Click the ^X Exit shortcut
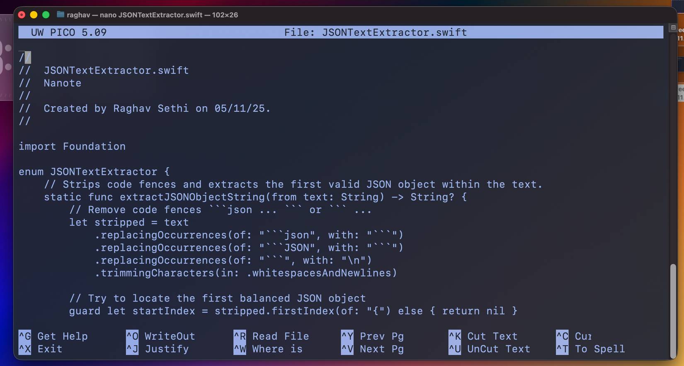The width and height of the screenshot is (684, 366). (x=41, y=349)
